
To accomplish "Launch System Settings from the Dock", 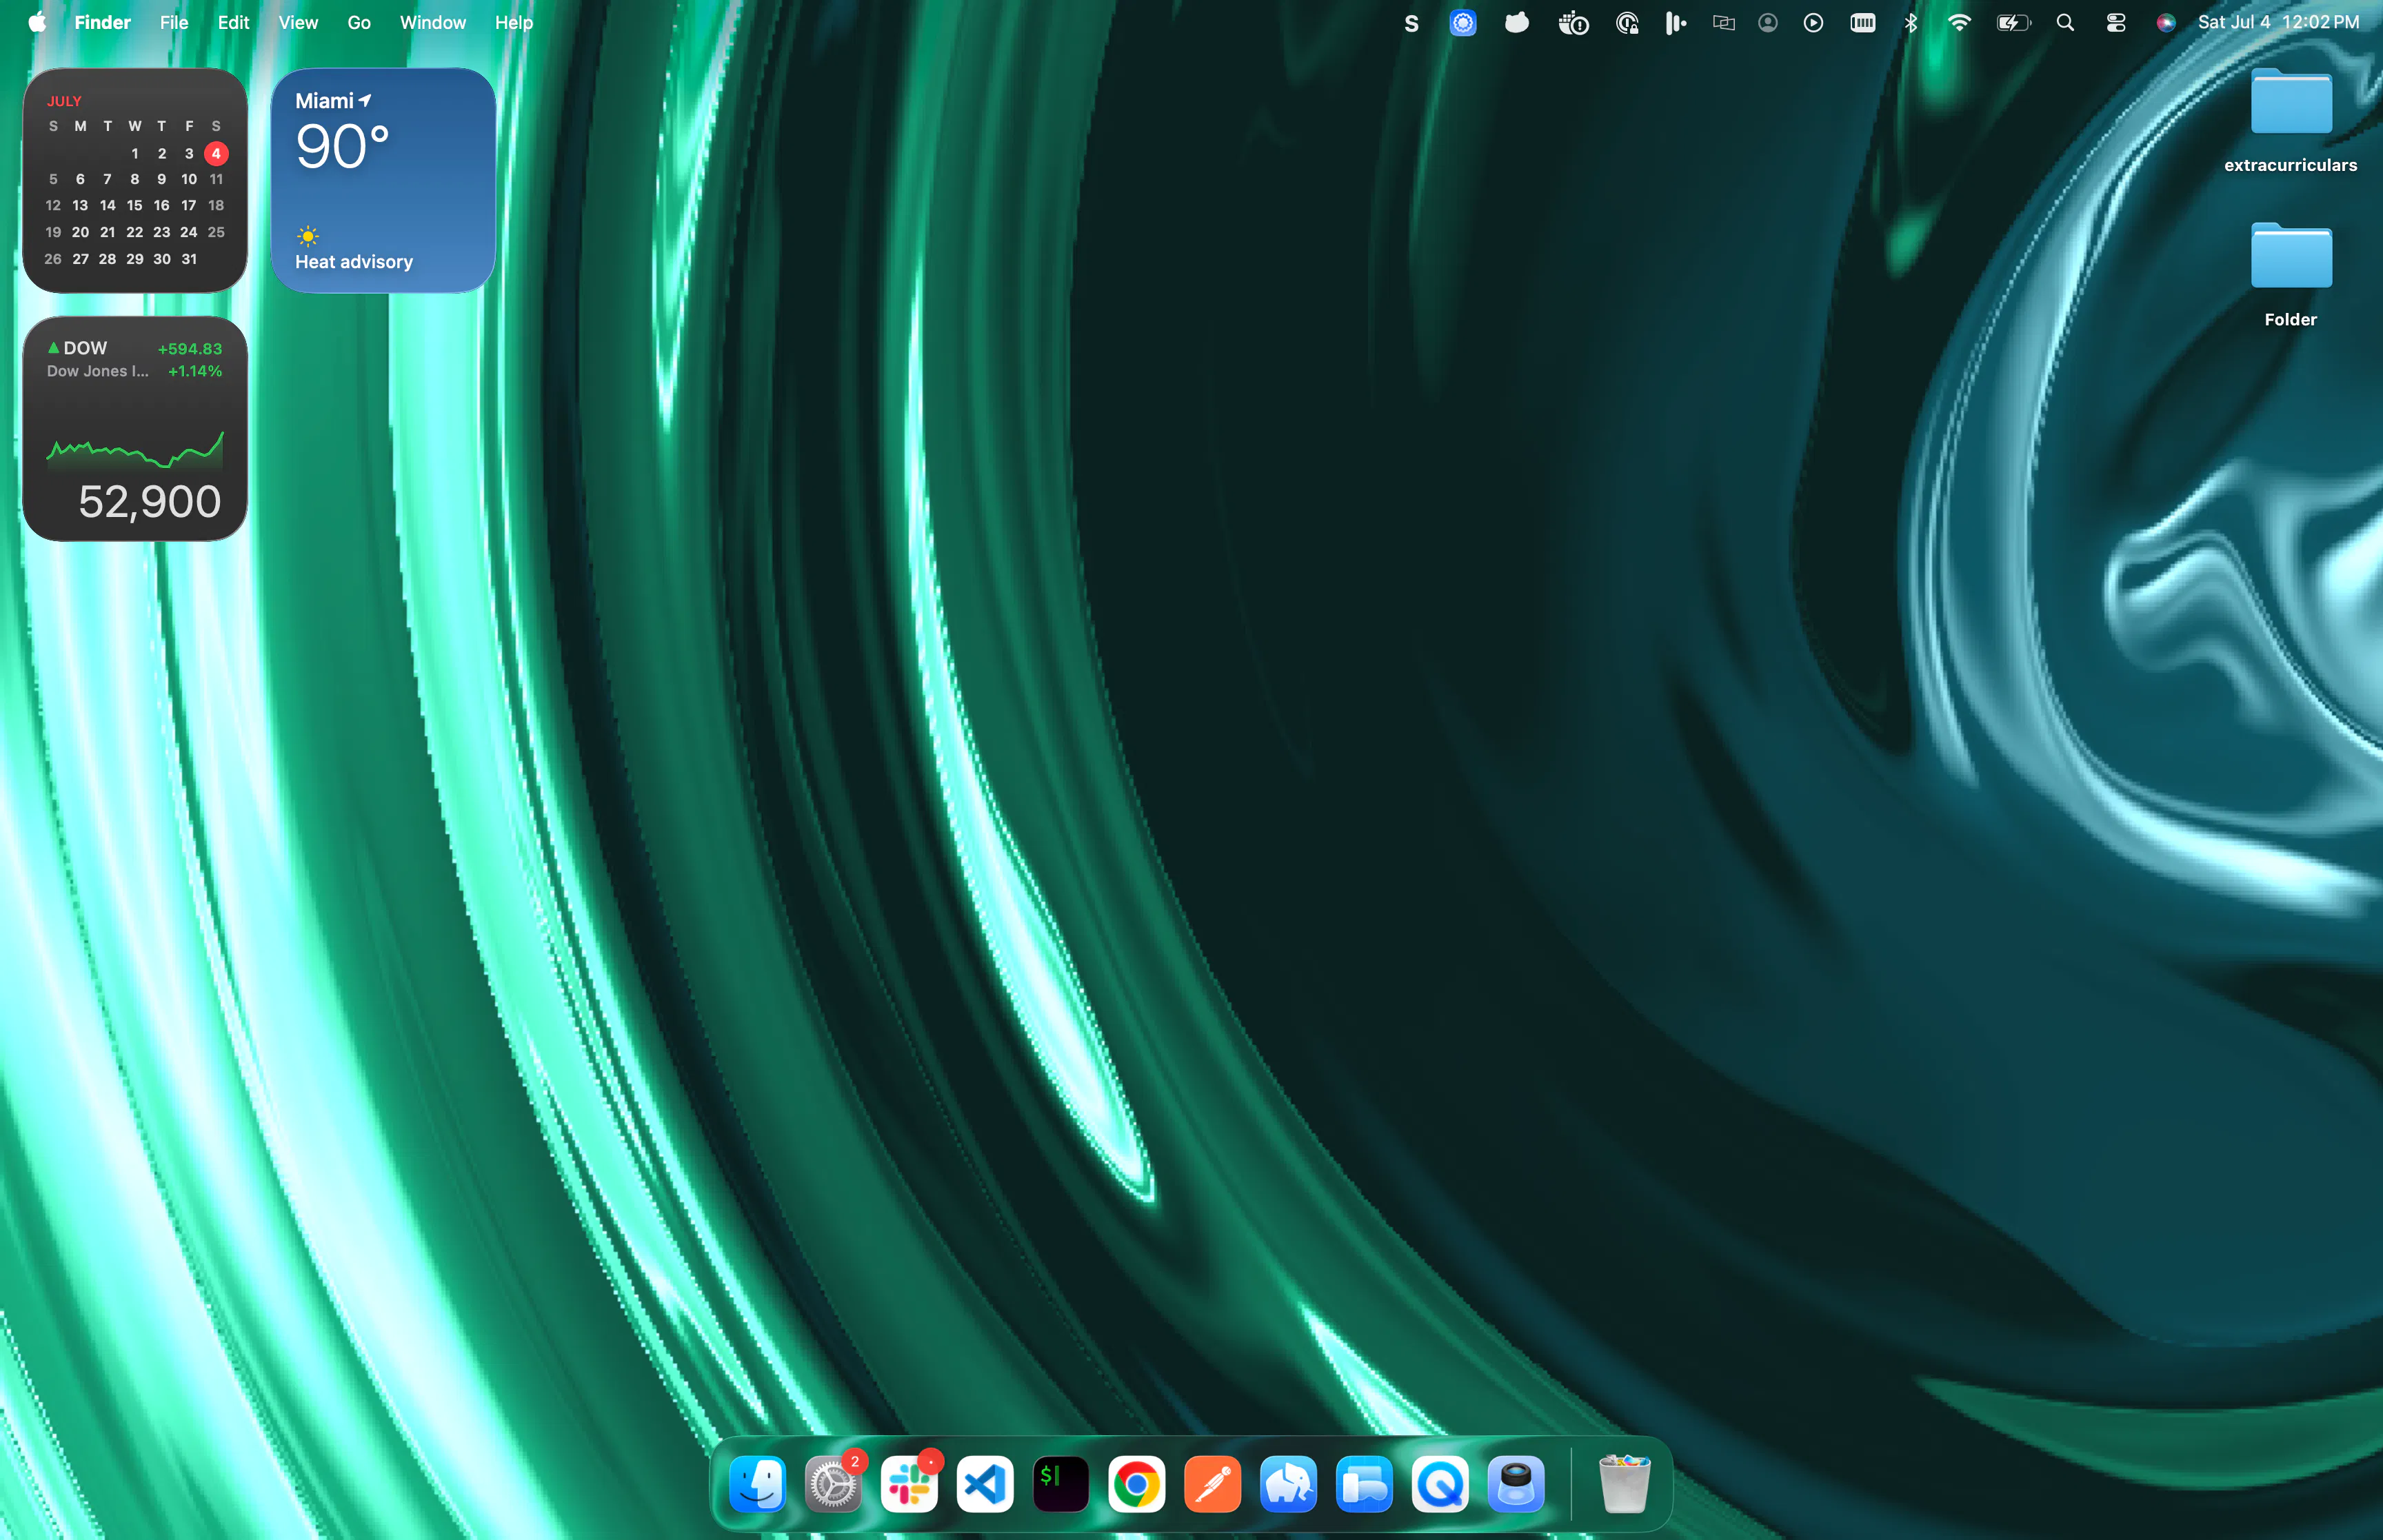I will point(833,1484).
